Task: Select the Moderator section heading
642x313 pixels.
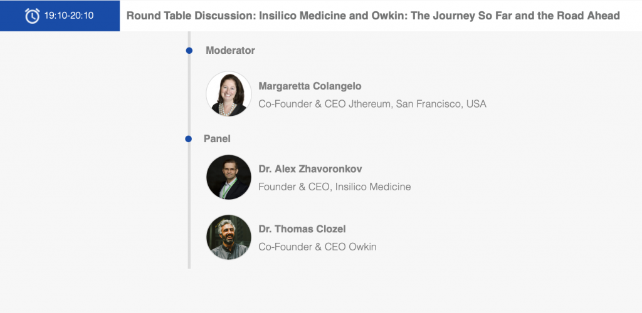Action: [x=230, y=51]
